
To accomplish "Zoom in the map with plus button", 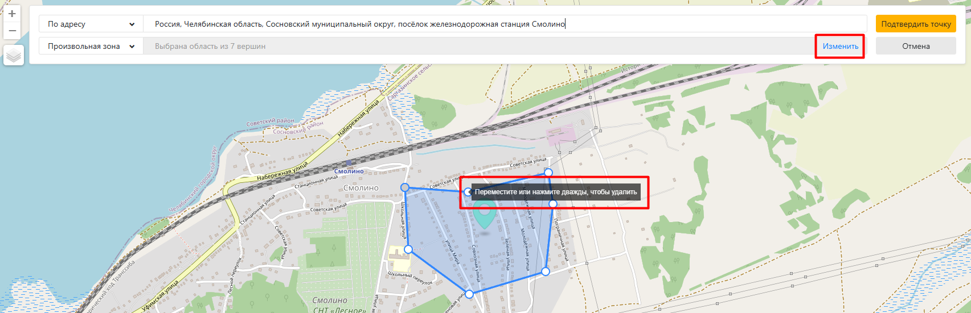I will 12,14.
